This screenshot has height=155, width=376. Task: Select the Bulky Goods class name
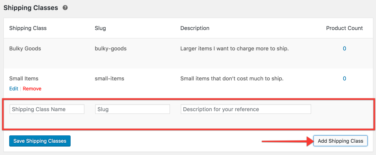tap(25, 48)
